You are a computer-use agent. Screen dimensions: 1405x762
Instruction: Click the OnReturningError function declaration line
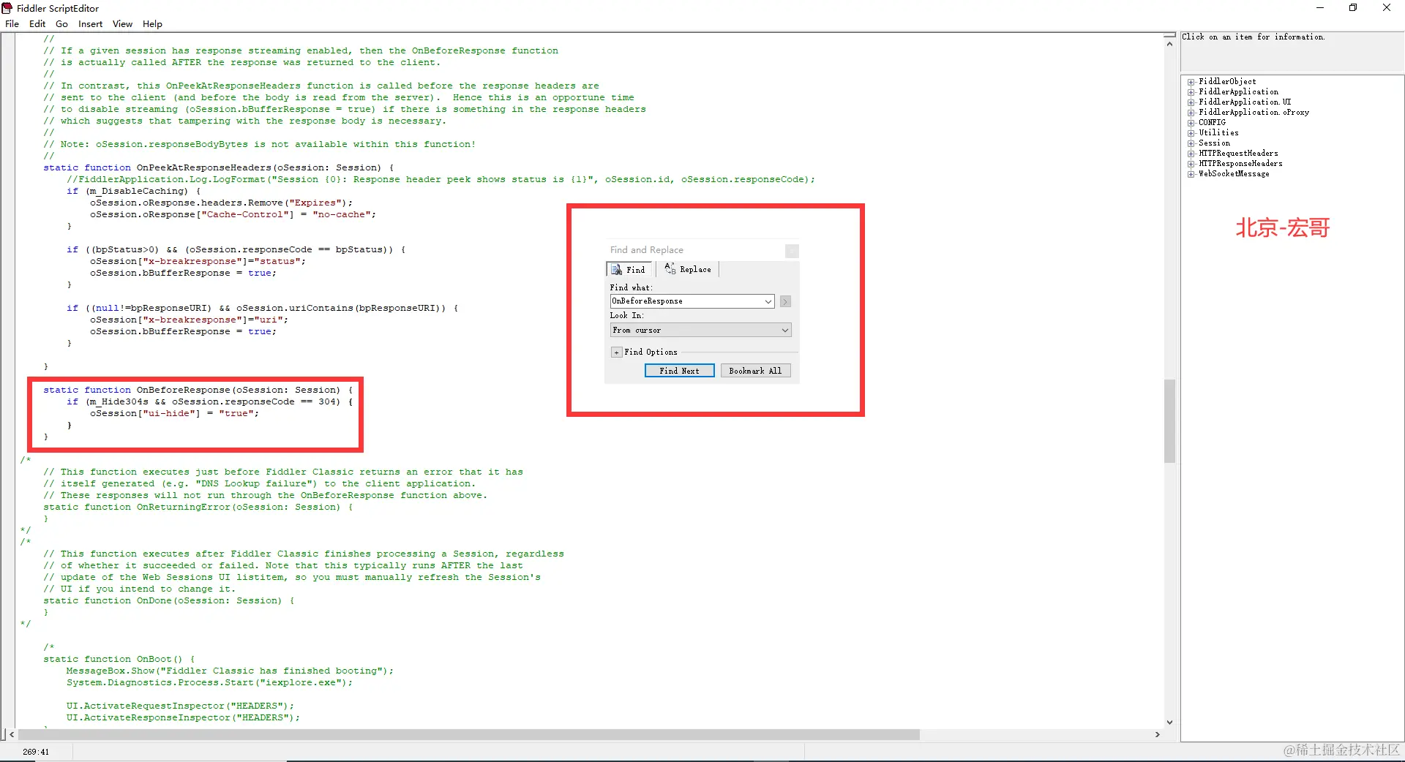click(x=198, y=508)
